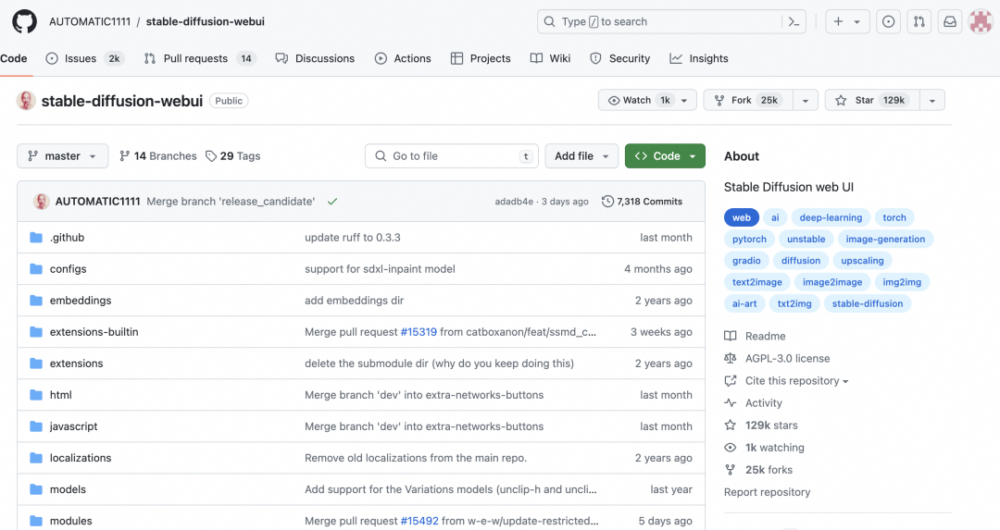Switch to the Issues tab
The width and height of the screenshot is (1000, 530).
click(84, 58)
